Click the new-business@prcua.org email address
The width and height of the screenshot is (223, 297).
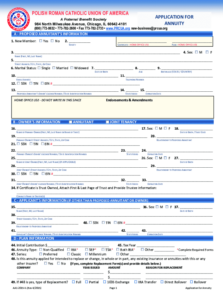[x=149, y=28]
